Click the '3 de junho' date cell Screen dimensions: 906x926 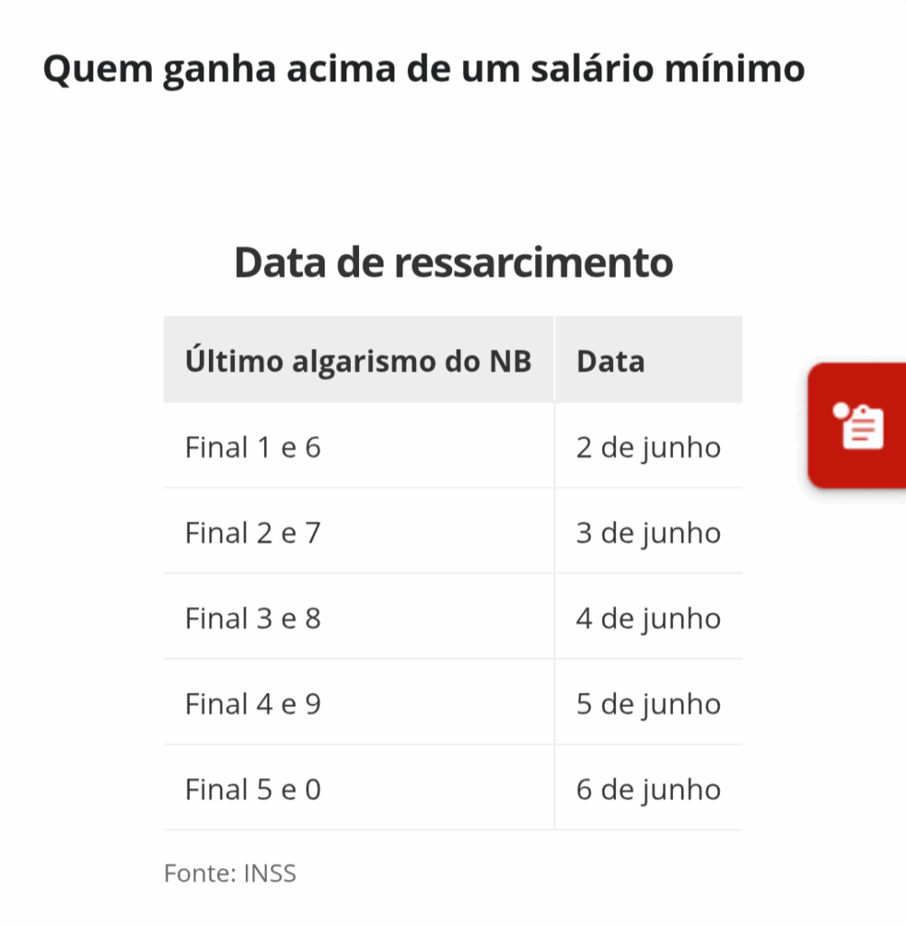tap(648, 532)
